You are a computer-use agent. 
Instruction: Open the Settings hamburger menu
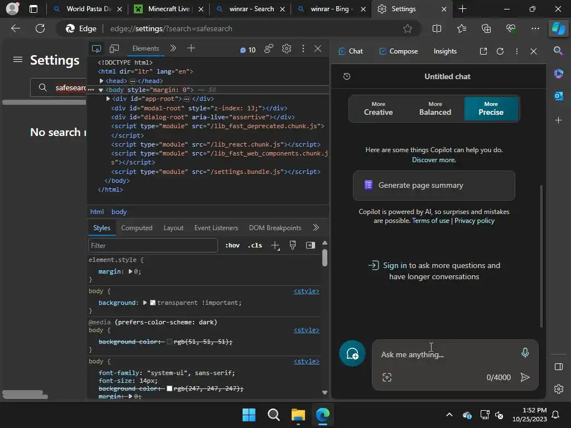[x=18, y=59]
